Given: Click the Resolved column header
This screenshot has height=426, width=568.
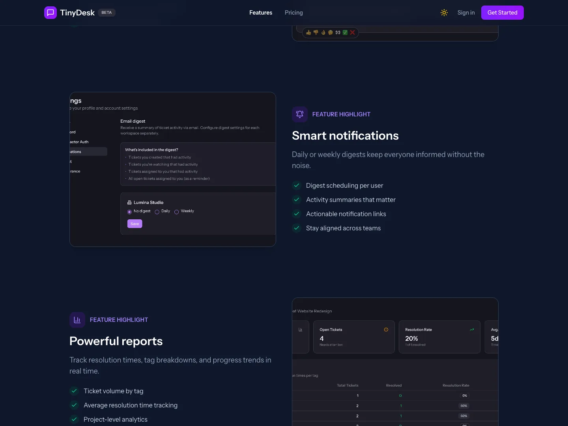Looking at the screenshot, I should click(x=394, y=385).
